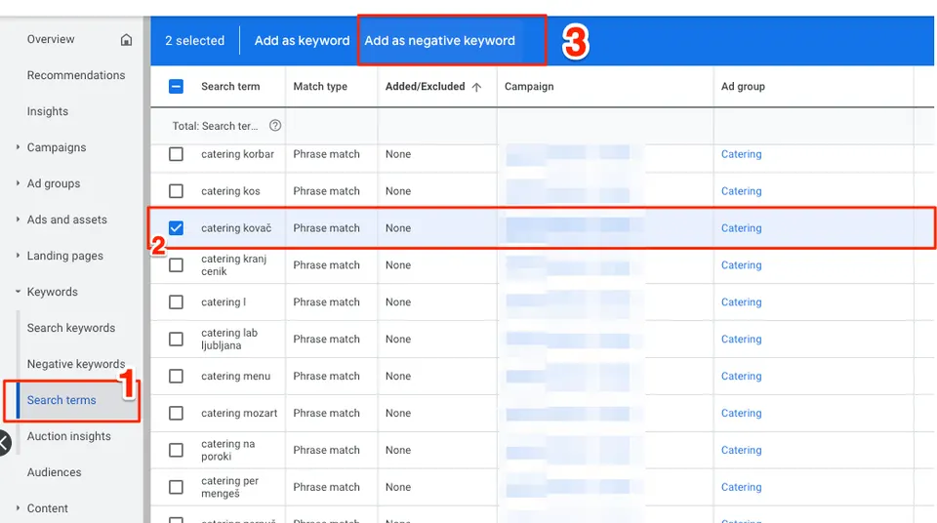Open Auction insights page

[x=68, y=436]
